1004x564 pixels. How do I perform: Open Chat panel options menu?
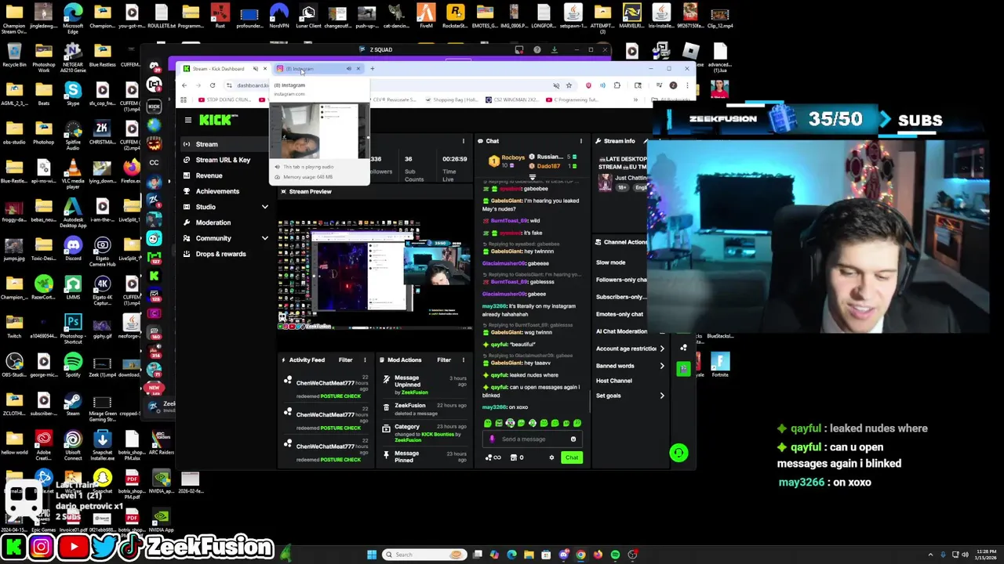(x=581, y=141)
